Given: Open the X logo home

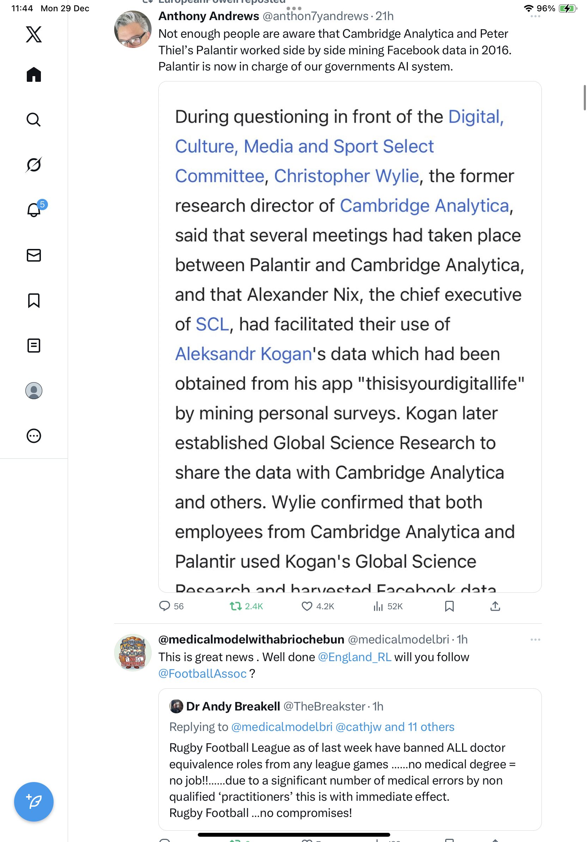Looking at the screenshot, I should 34,35.
